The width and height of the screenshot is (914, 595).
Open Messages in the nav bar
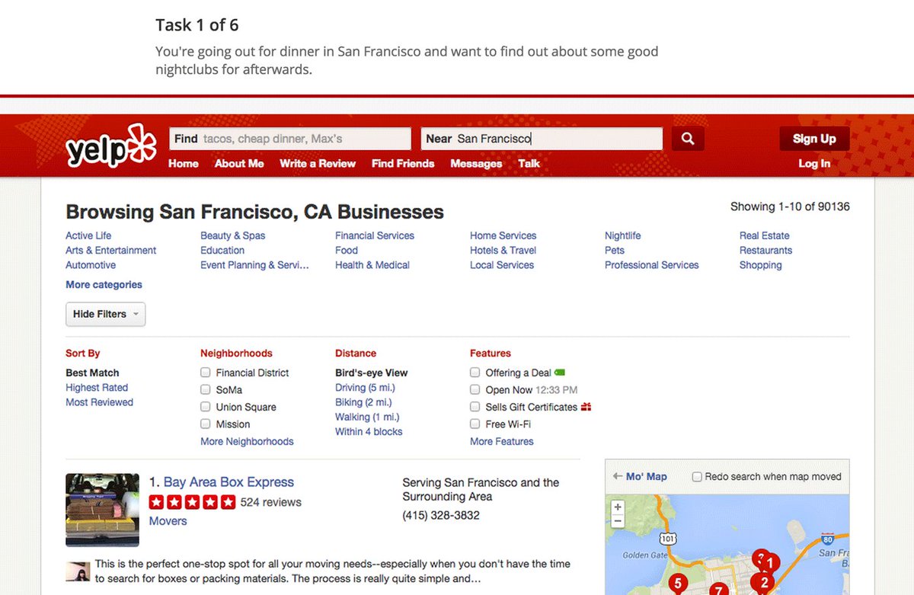[476, 163]
